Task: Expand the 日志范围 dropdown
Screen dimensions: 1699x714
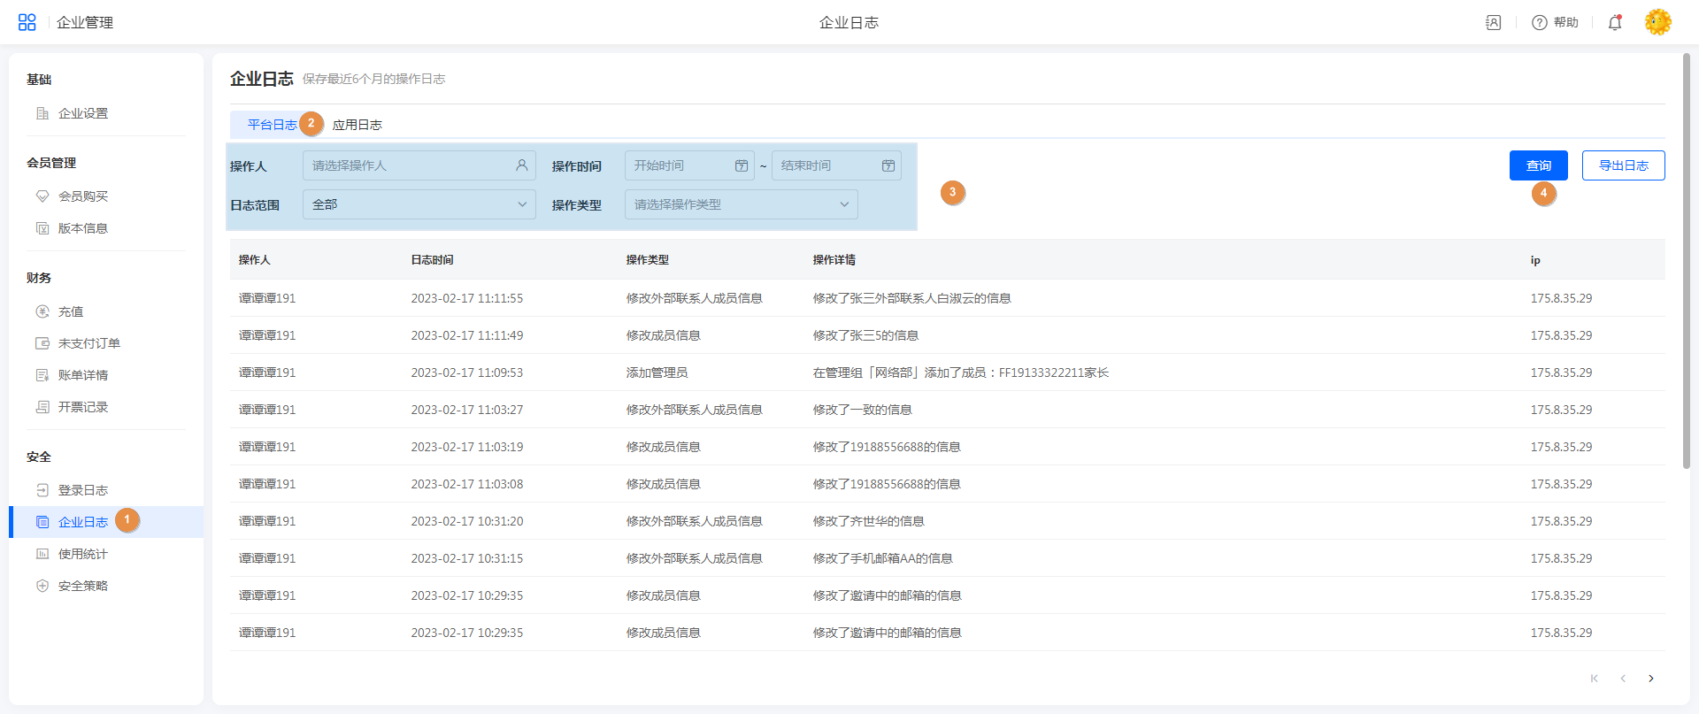Action: click(419, 204)
